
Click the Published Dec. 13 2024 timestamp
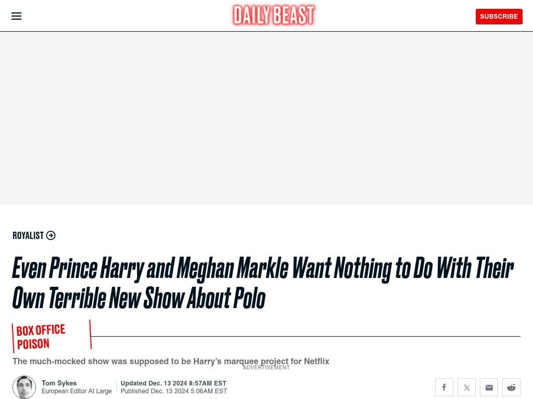point(174,391)
